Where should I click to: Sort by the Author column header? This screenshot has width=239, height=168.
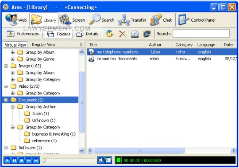pyautogui.click(x=160, y=45)
